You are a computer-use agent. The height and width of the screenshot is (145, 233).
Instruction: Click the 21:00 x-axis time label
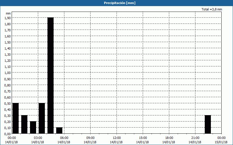point(195,138)
